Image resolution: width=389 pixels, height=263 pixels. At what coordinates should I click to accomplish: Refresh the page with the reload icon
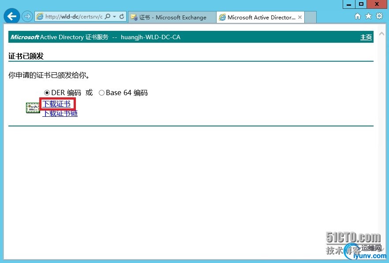click(x=122, y=17)
